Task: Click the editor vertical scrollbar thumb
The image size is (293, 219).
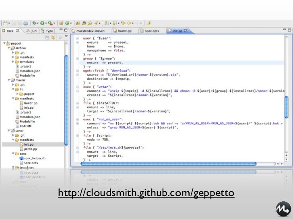Action: point(287,107)
